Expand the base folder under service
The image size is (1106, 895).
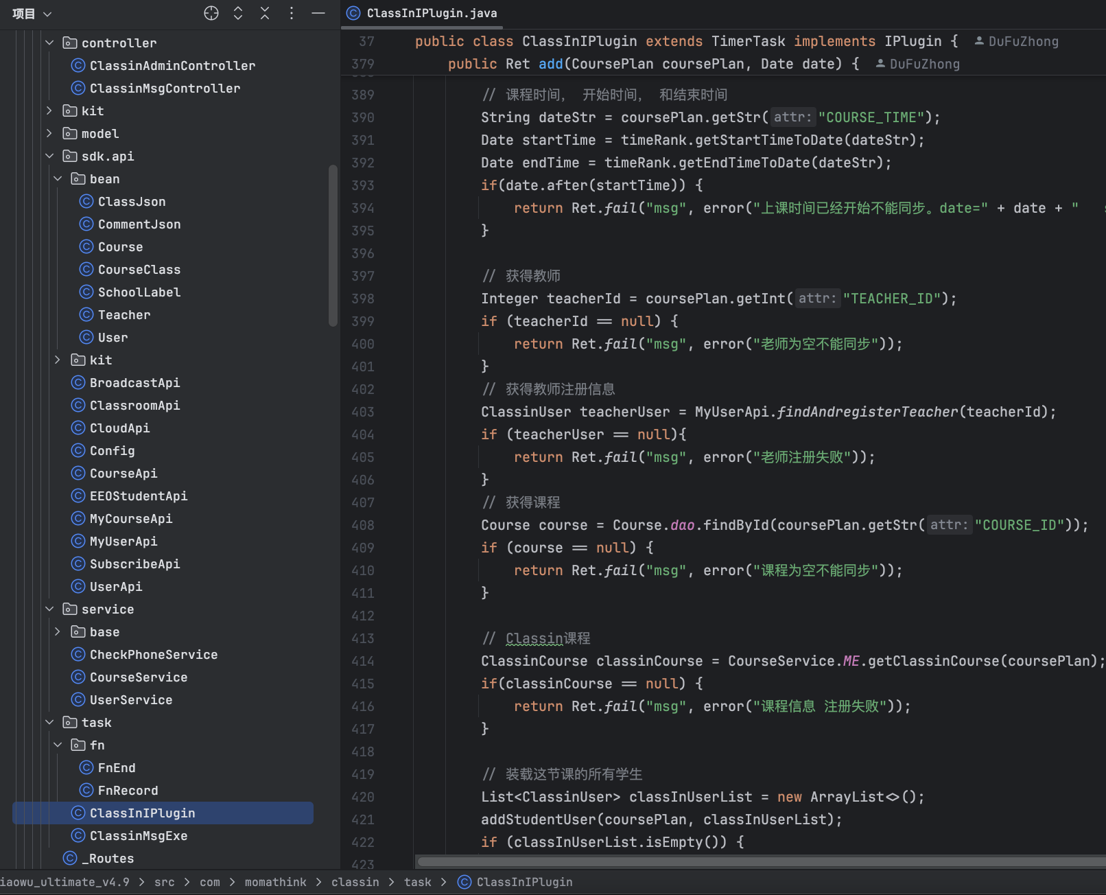[x=58, y=631]
